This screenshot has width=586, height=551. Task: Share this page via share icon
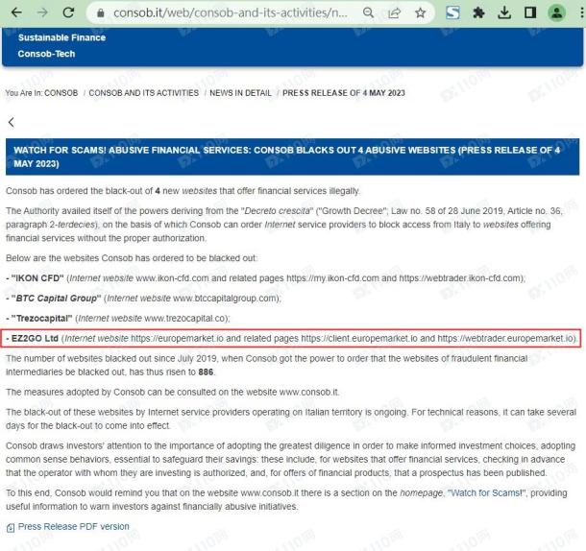pyautogui.click(x=394, y=13)
